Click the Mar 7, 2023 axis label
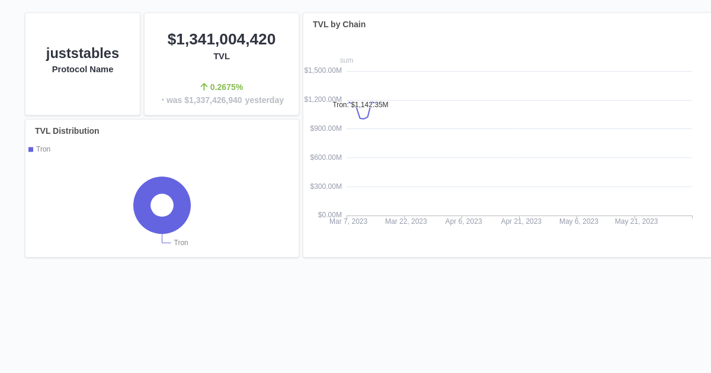 (348, 221)
